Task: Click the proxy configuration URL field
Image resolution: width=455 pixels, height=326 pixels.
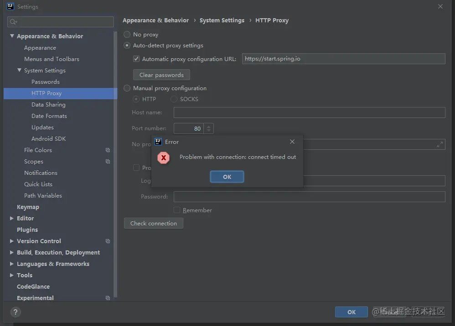Action: pyautogui.click(x=343, y=59)
